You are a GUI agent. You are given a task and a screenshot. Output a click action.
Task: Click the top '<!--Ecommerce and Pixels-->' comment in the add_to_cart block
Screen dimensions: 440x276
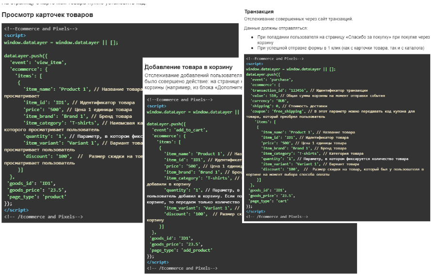tap(179, 100)
